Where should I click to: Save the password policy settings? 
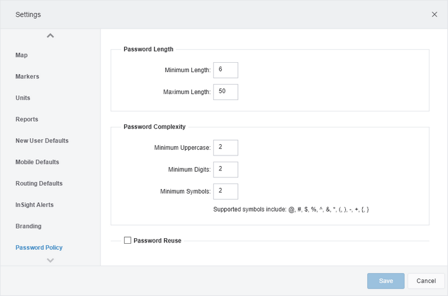click(386, 281)
